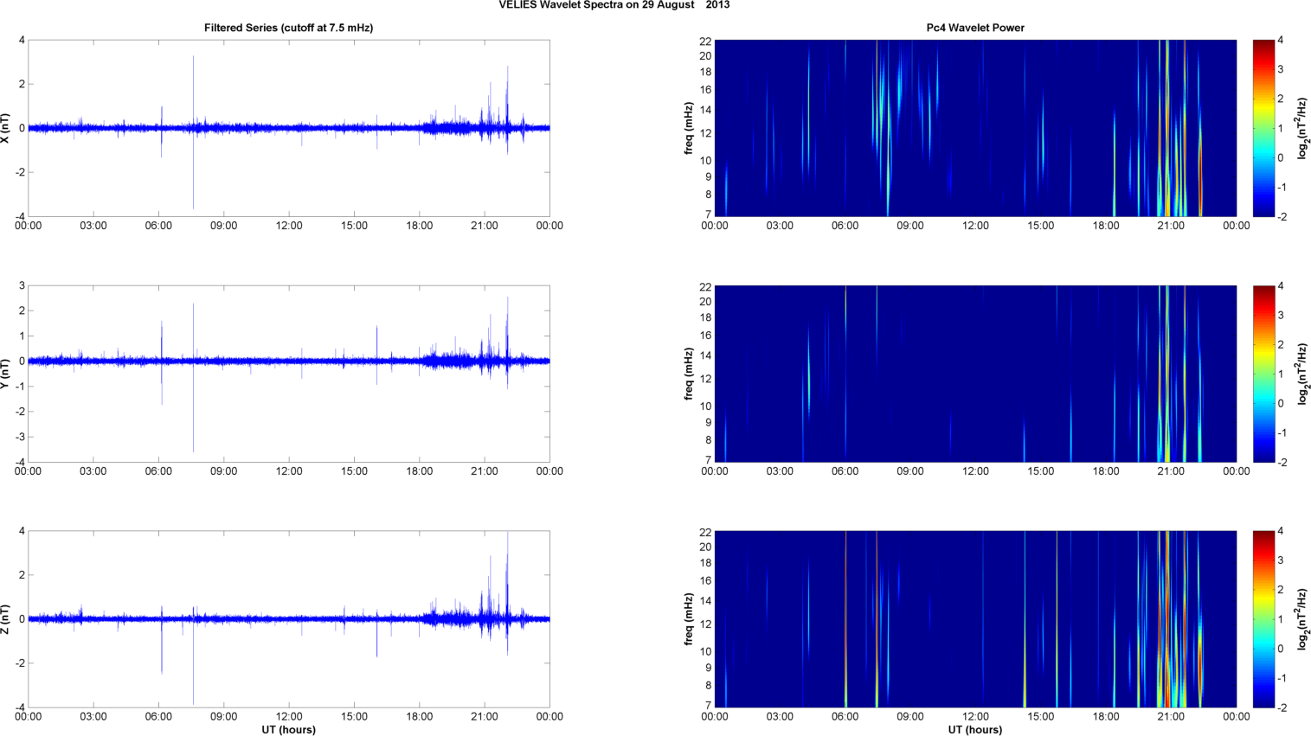Select "UT (hours)" label under the Z series plot
Image resolution: width=1311 pixels, height=736 pixels.
tap(289, 730)
